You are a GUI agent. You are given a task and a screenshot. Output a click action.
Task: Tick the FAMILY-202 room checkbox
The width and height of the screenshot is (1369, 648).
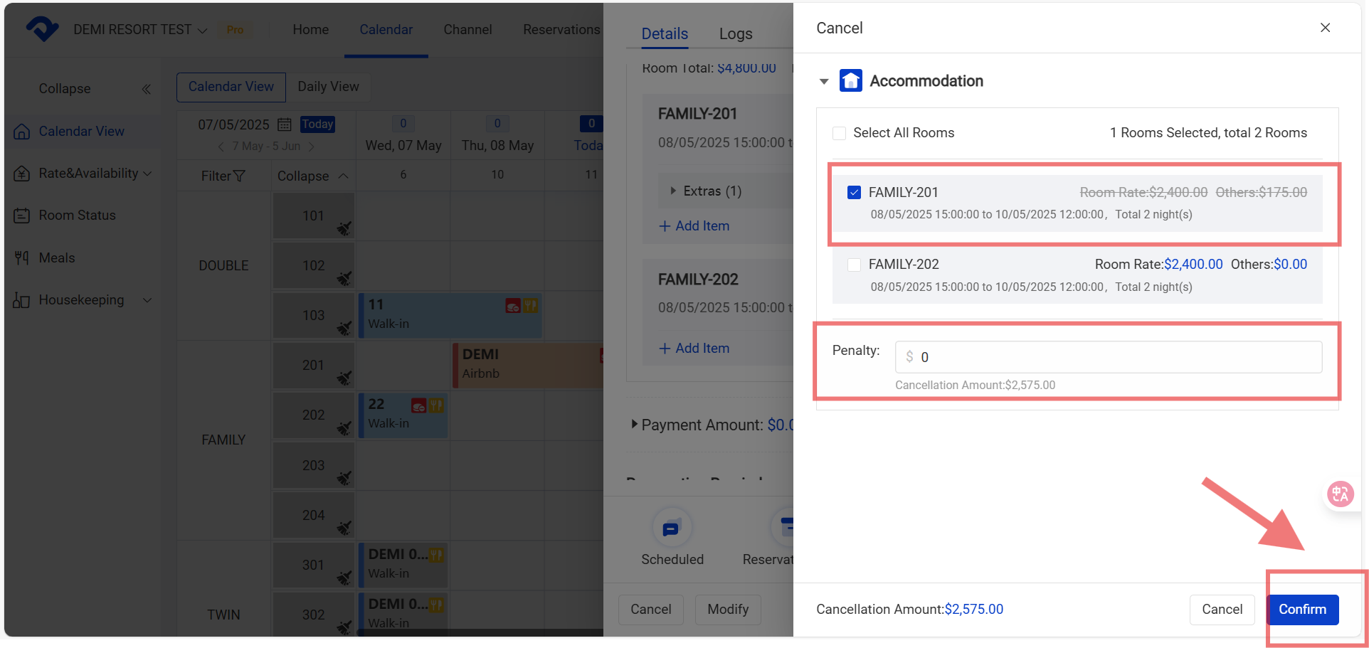click(854, 265)
